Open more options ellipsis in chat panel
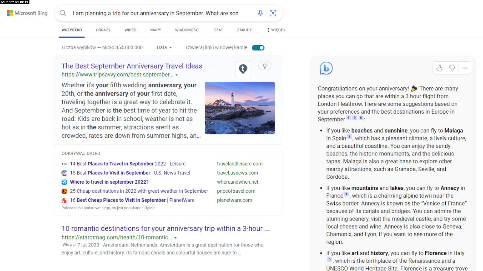Screen dimensions: 483x271 coord(465,68)
